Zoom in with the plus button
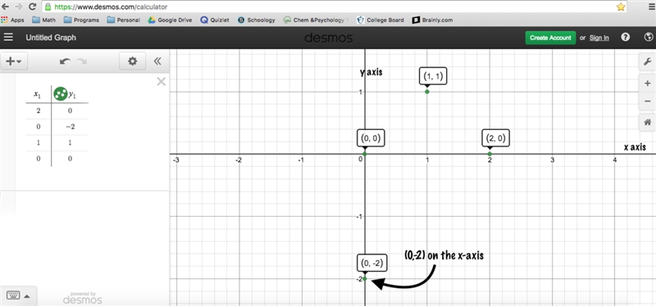The width and height of the screenshot is (656, 306). point(647,83)
